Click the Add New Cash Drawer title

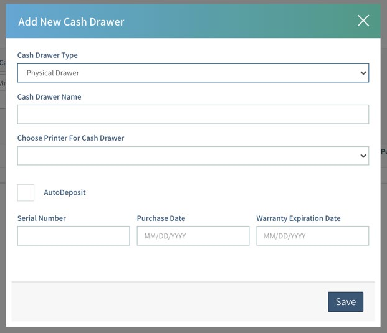71,22
